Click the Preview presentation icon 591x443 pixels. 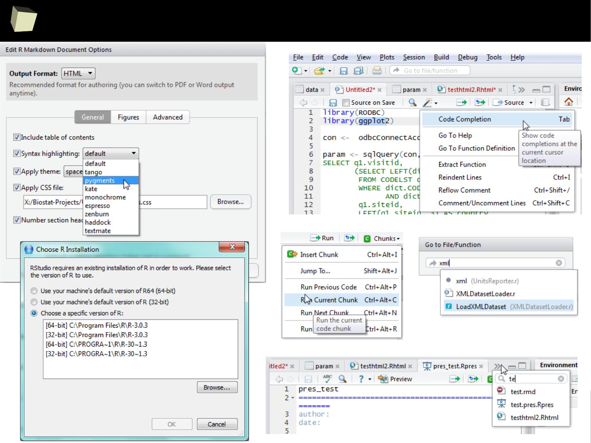[383, 379]
